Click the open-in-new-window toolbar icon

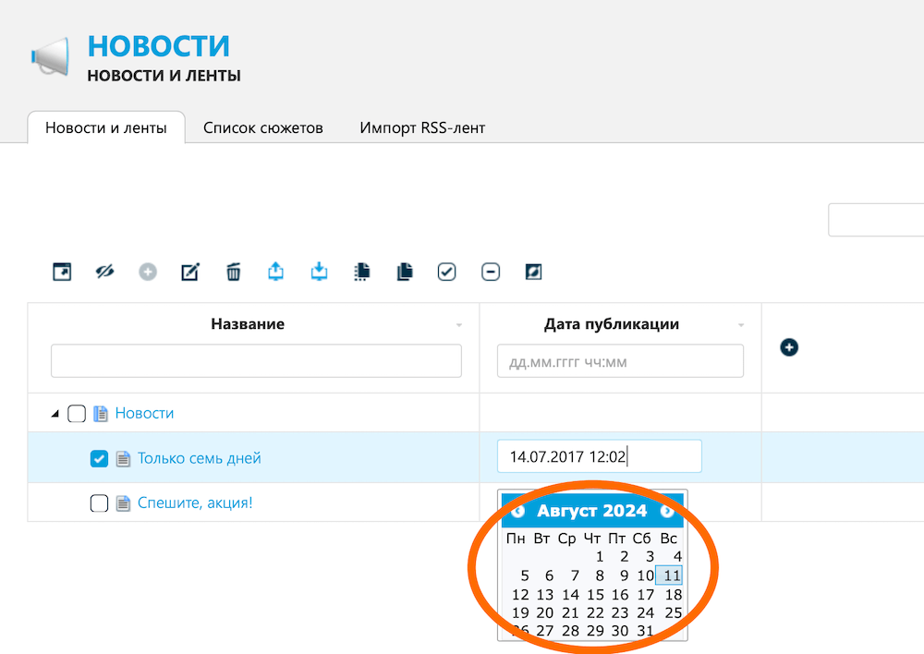point(62,272)
